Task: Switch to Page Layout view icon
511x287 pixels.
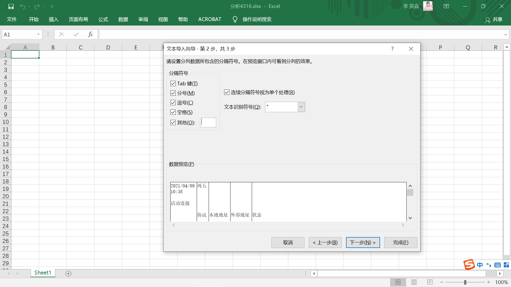Action: 414,282
